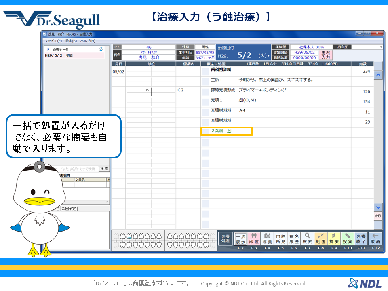Select upper tooth 1 in 8-to-1 chart
Viewport: 388px width, 291px height.
point(159,236)
